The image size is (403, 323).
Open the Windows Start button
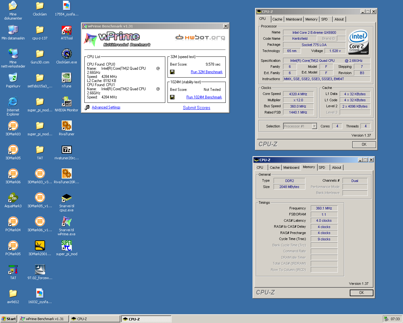coord(9,319)
